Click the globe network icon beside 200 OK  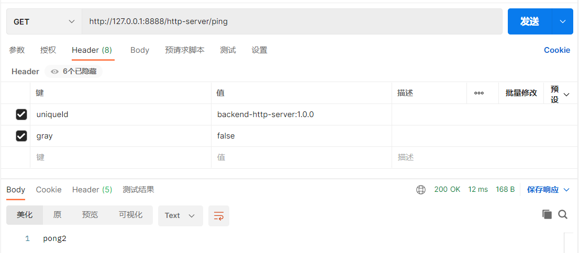point(421,190)
